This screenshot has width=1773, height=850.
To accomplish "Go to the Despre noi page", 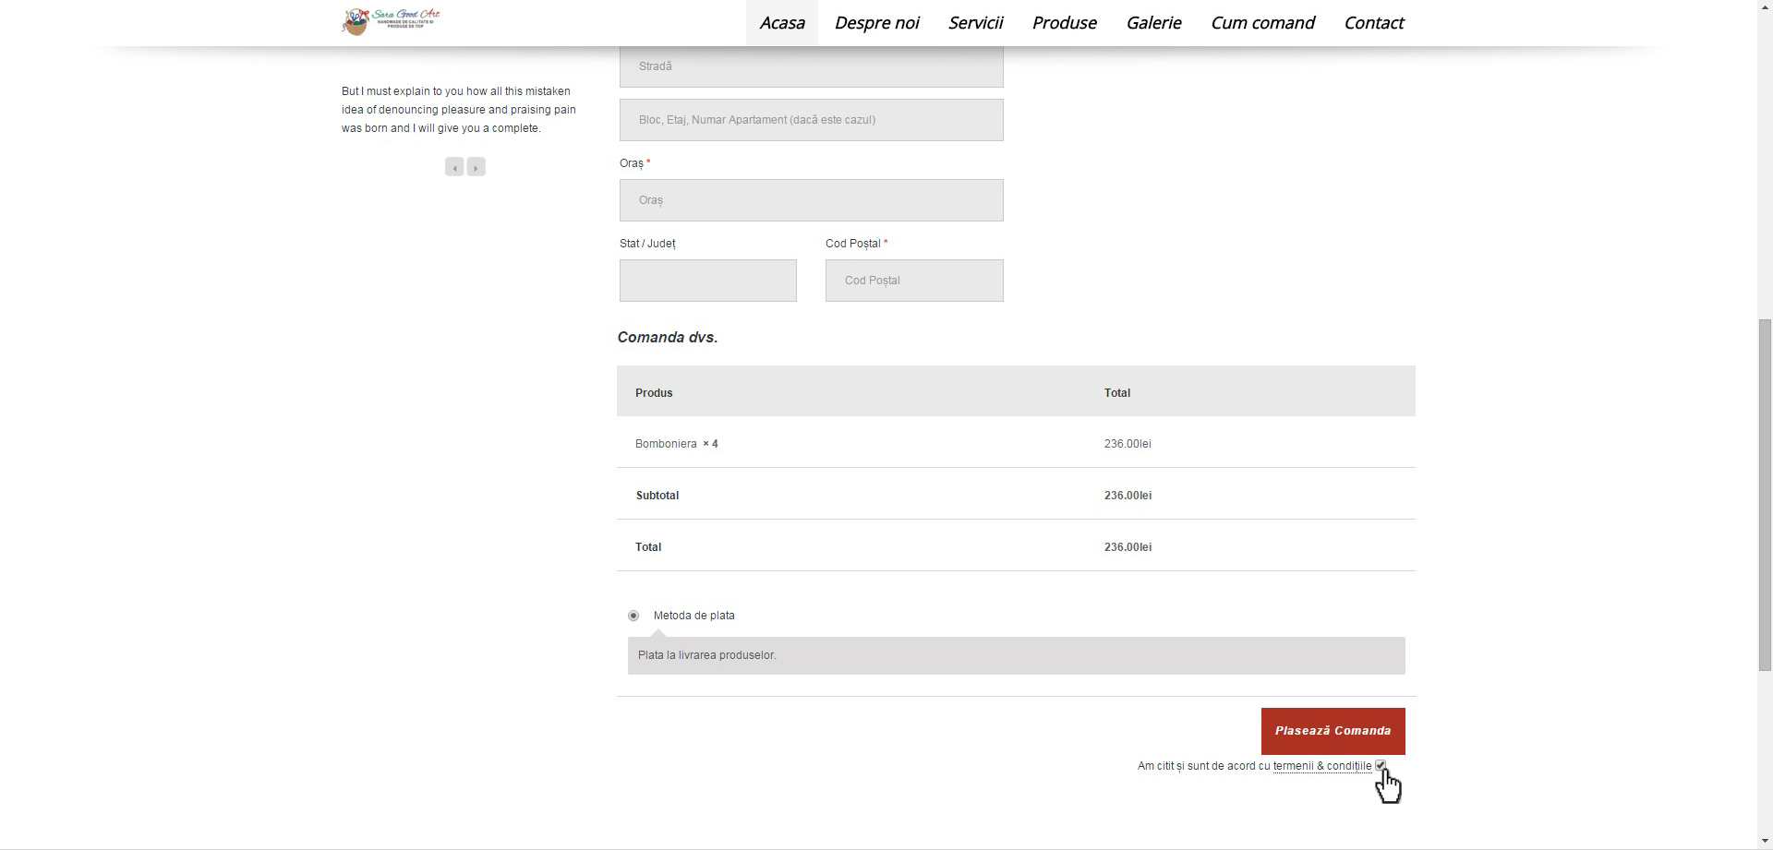I will pyautogui.click(x=876, y=23).
